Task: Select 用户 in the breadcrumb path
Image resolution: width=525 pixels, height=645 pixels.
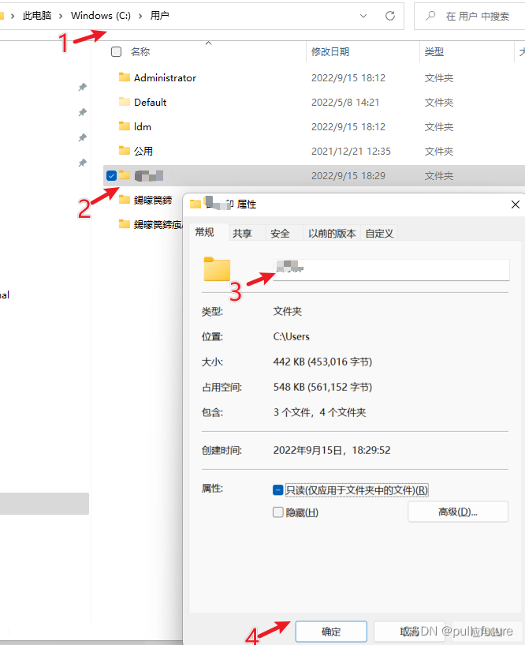Action: coord(159,16)
